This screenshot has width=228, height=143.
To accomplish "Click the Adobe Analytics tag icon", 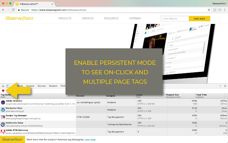I will (x=3, y=103).
